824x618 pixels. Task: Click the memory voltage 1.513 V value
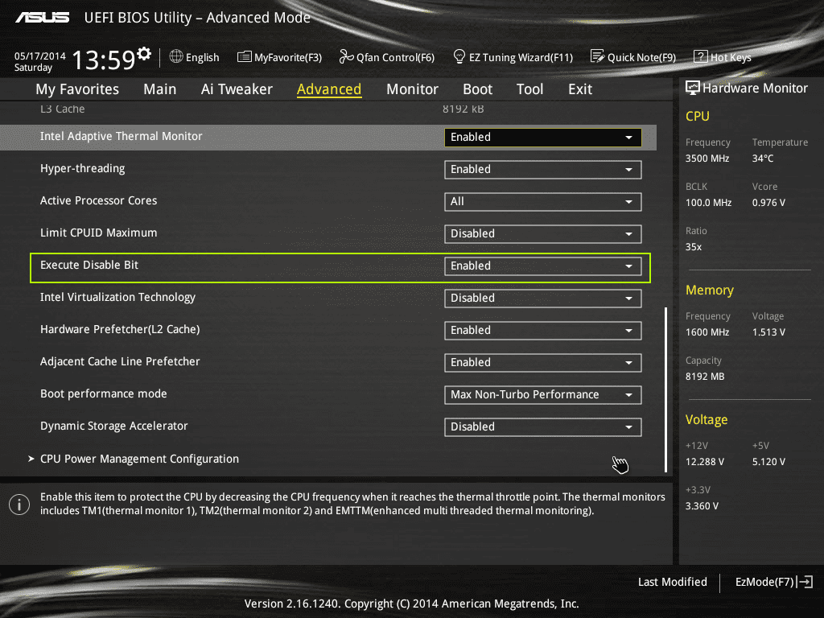768,332
